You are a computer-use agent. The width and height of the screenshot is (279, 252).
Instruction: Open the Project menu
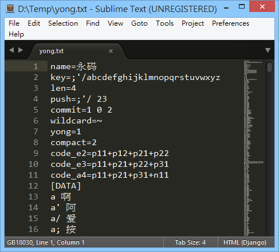192,23
